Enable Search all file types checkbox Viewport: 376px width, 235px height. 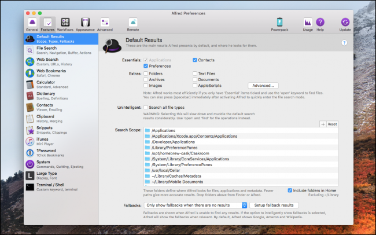pyautogui.click(x=146, y=107)
